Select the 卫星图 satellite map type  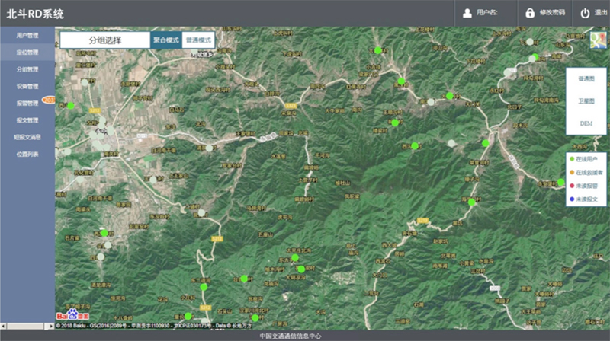[586, 100]
